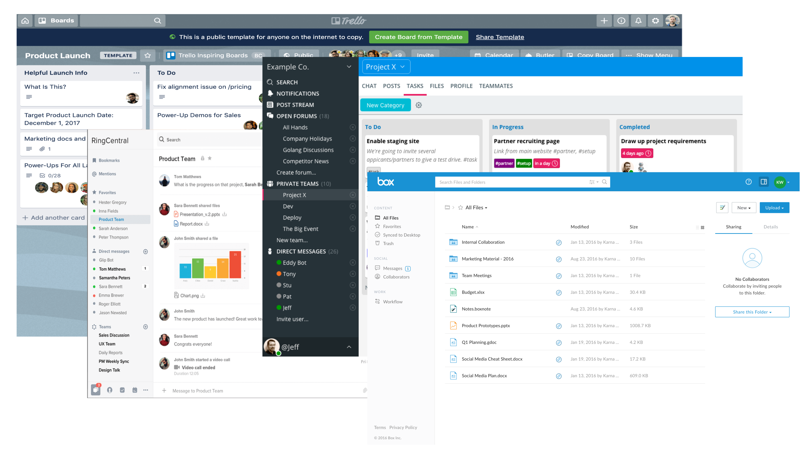The width and height of the screenshot is (811, 456).
Task: Open task board settings gear beside New Category
Action: coord(419,105)
